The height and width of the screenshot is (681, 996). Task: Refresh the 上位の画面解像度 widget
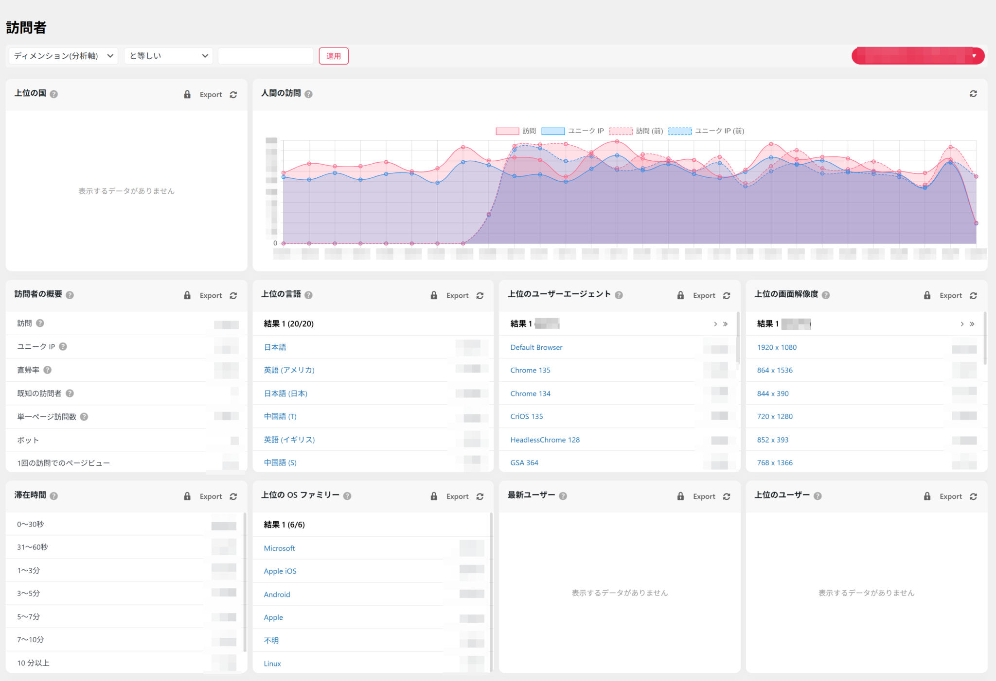973,295
